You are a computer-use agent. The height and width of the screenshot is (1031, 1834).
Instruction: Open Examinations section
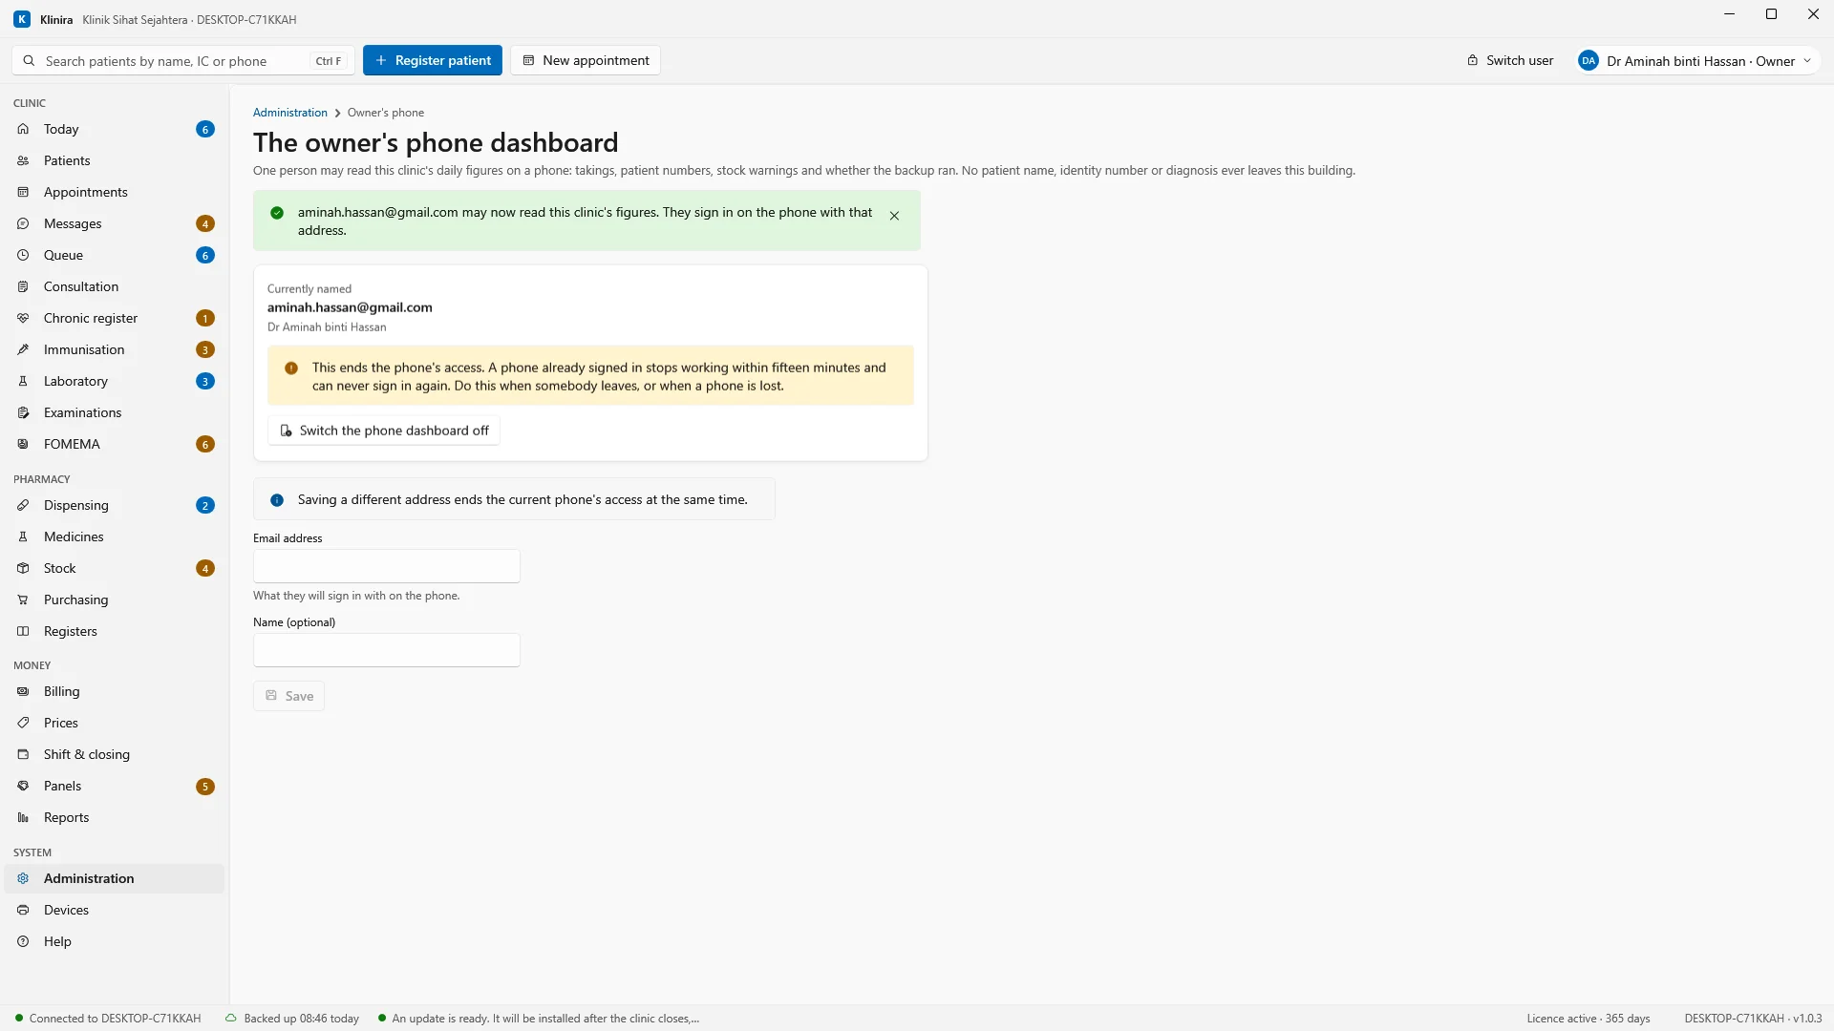pos(115,412)
